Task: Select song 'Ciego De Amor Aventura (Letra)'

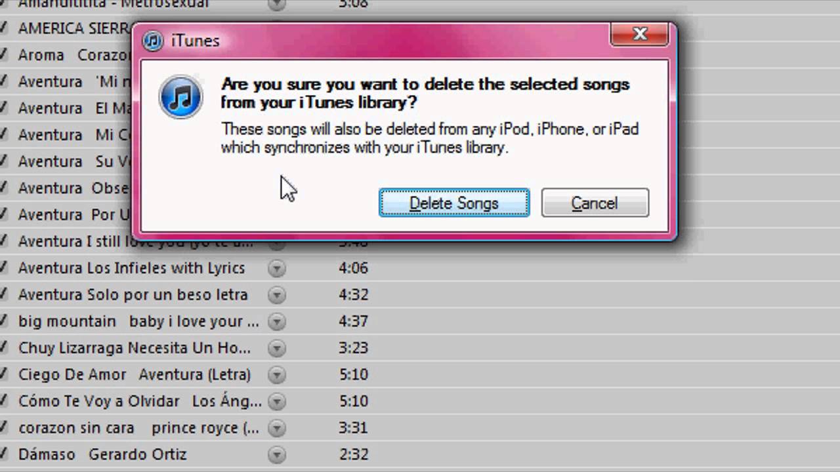Action: pos(135,375)
